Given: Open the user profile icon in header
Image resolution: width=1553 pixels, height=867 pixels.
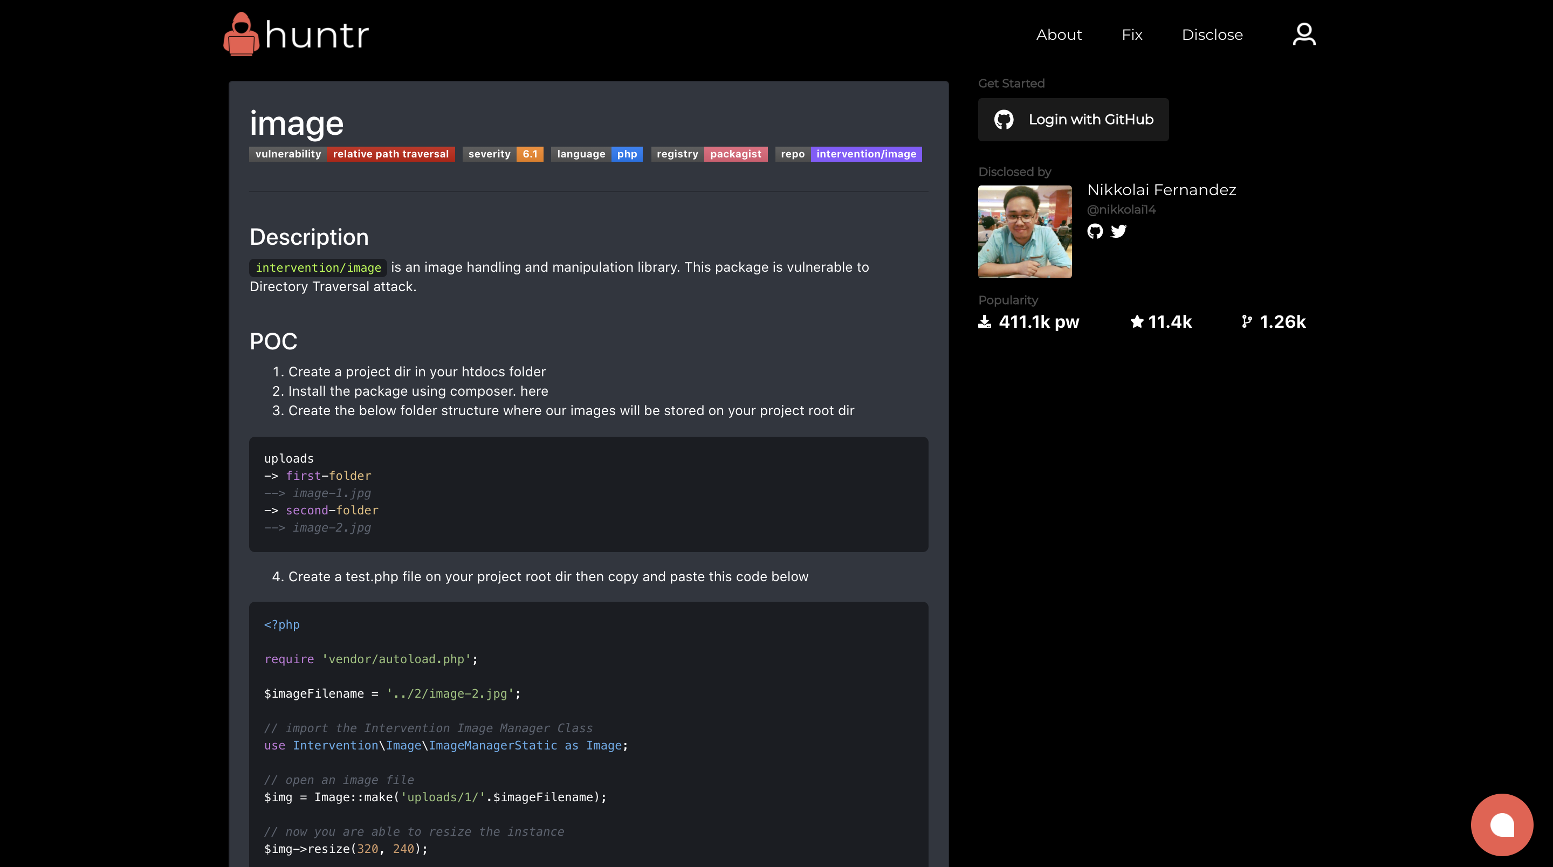Looking at the screenshot, I should coord(1303,35).
